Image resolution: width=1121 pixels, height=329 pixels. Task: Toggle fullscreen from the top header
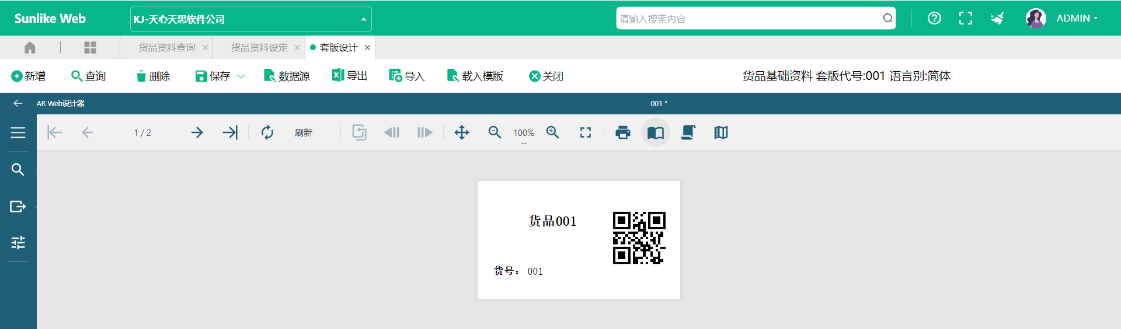pos(966,18)
